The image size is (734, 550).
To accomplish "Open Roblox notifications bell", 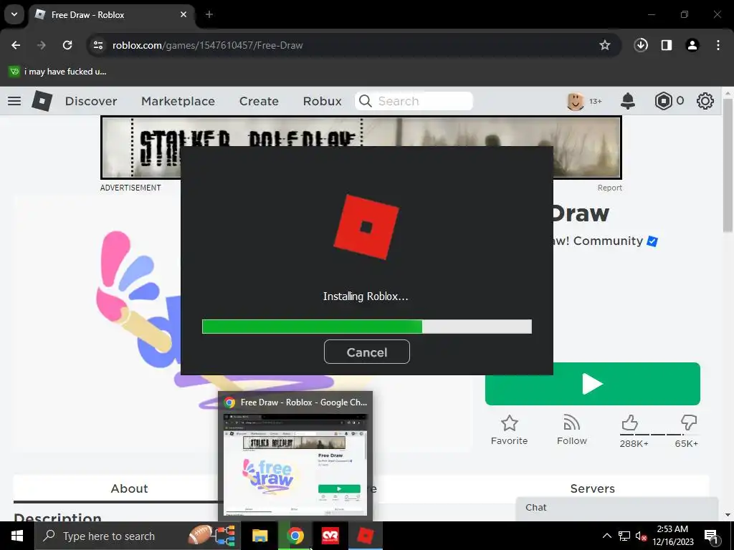I will (x=628, y=101).
